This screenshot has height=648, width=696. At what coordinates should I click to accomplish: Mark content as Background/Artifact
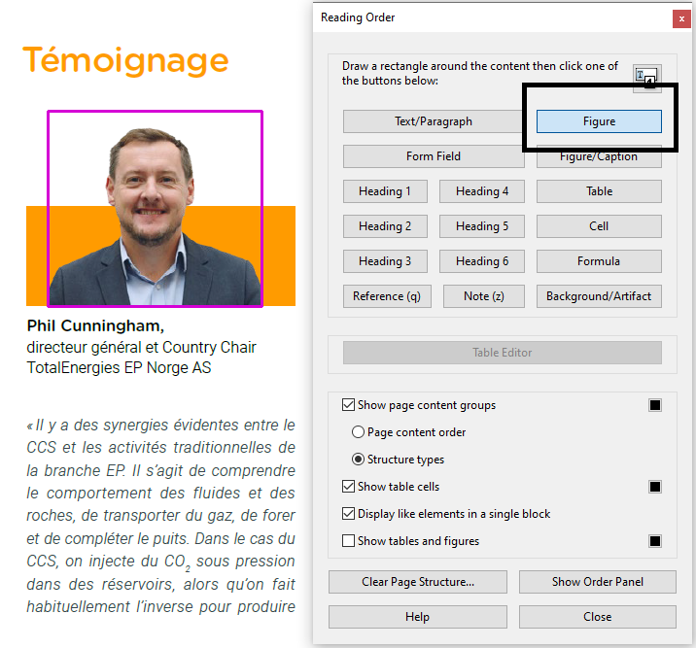(599, 296)
